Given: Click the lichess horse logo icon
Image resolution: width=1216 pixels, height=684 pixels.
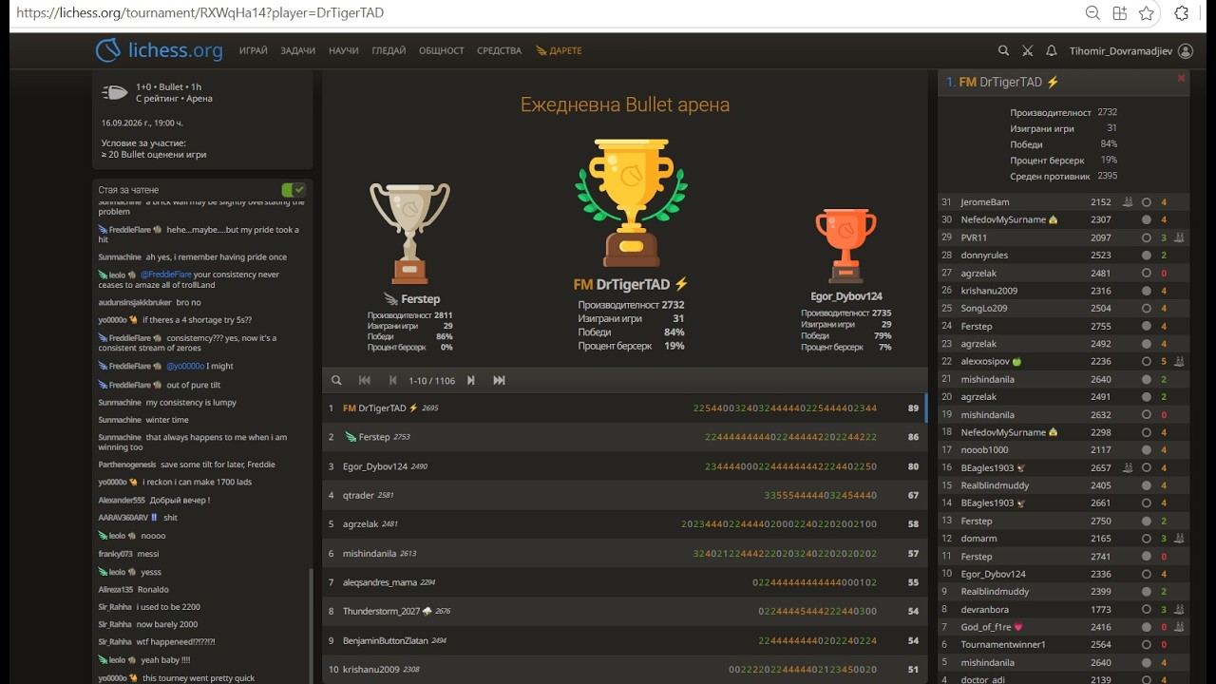Looking at the screenshot, I should tap(108, 50).
